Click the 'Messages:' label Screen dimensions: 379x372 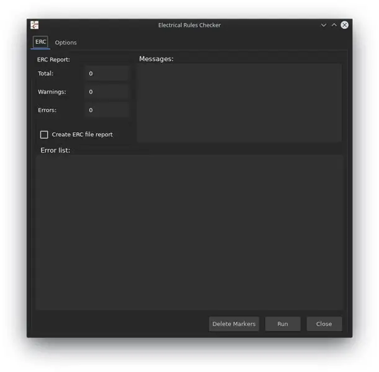[156, 59]
